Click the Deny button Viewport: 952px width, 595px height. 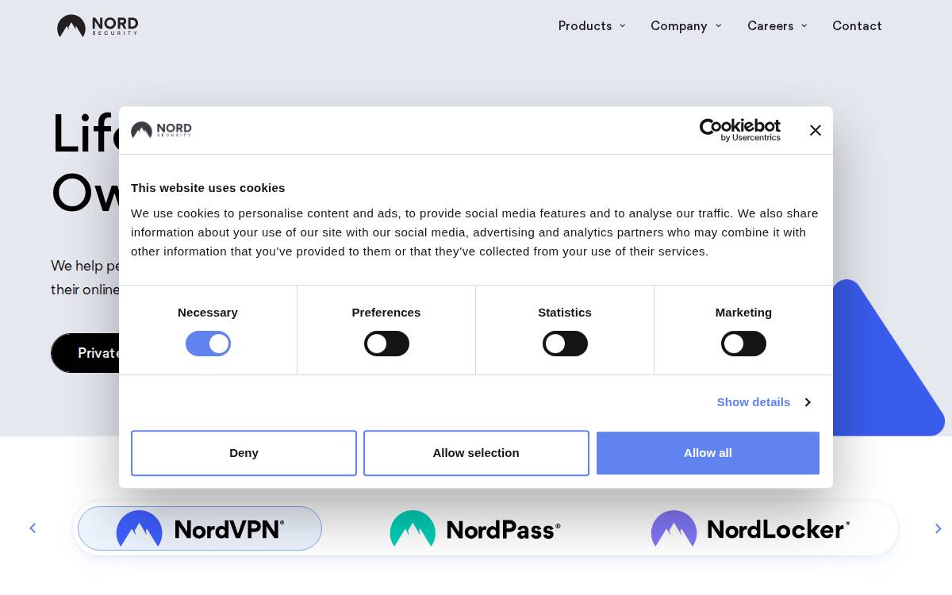pyautogui.click(x=244, y=453)
